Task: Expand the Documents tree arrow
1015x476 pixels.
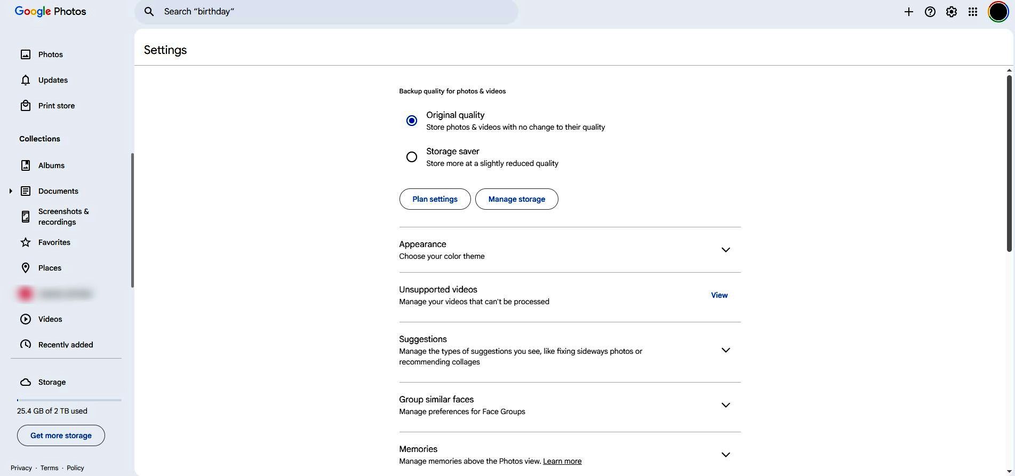Action: (10, 191)
